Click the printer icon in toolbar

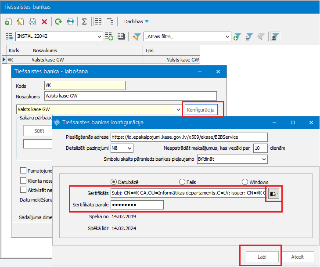(70, 22)
